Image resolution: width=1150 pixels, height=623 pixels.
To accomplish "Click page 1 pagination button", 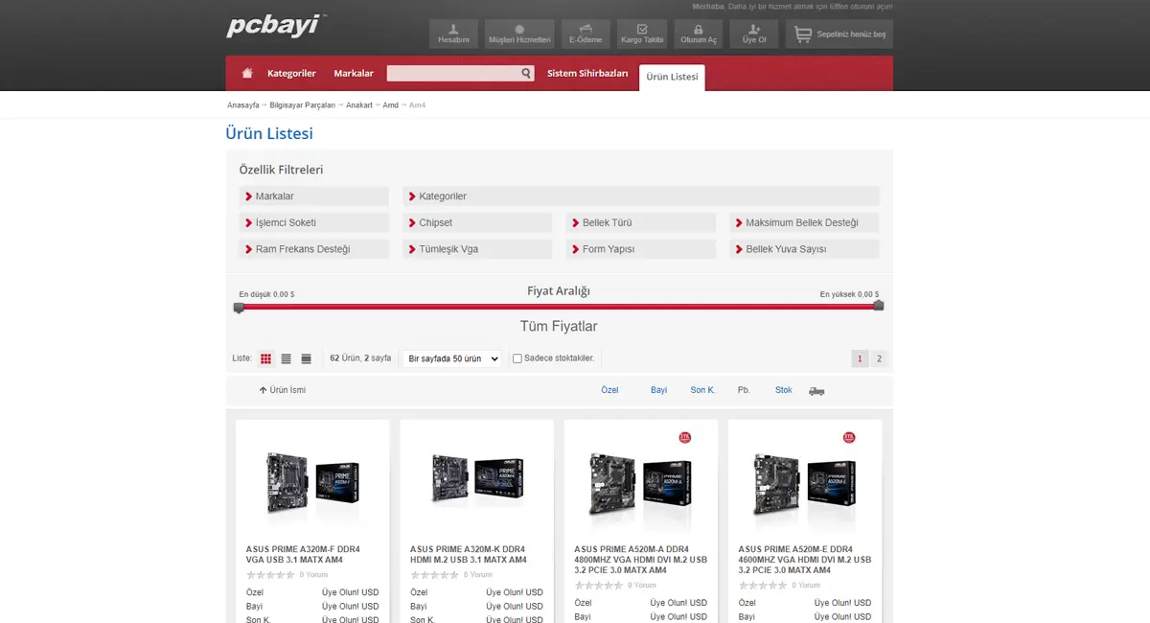I will [860, 358].
